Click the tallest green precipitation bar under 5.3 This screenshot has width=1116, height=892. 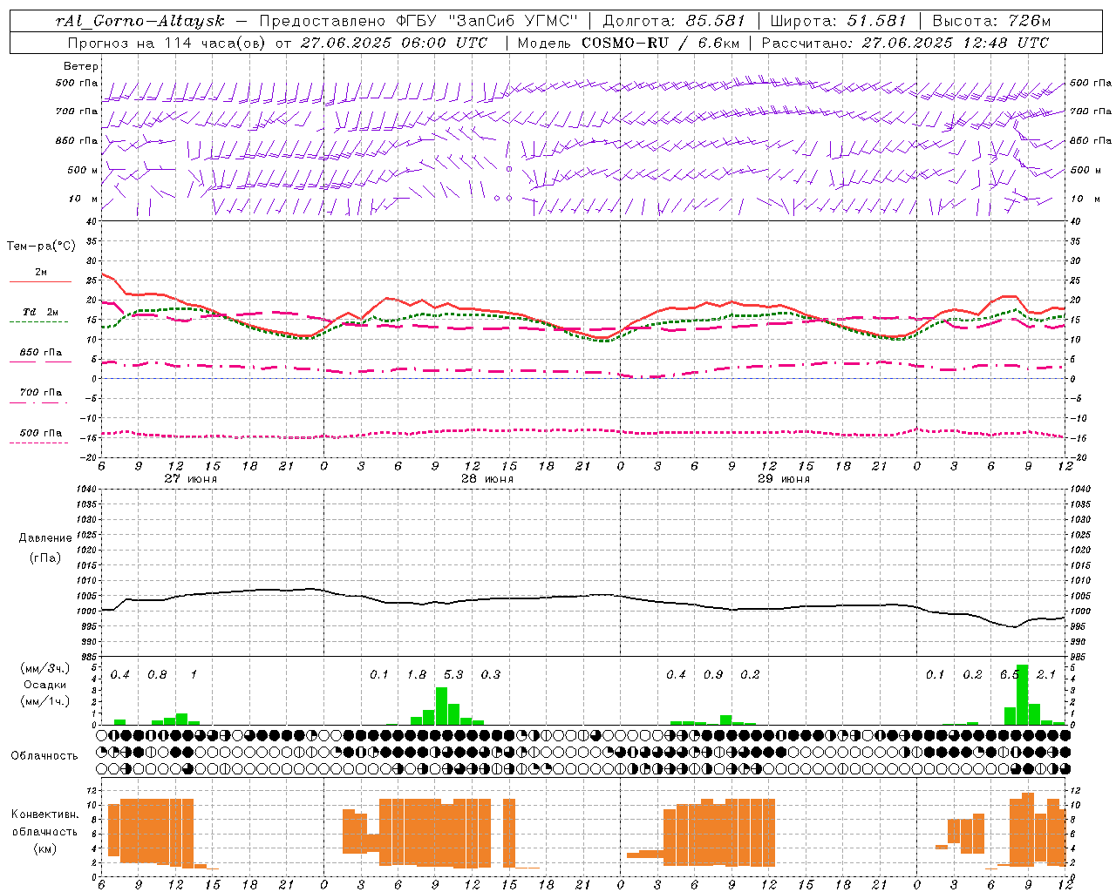coord(441,706)
